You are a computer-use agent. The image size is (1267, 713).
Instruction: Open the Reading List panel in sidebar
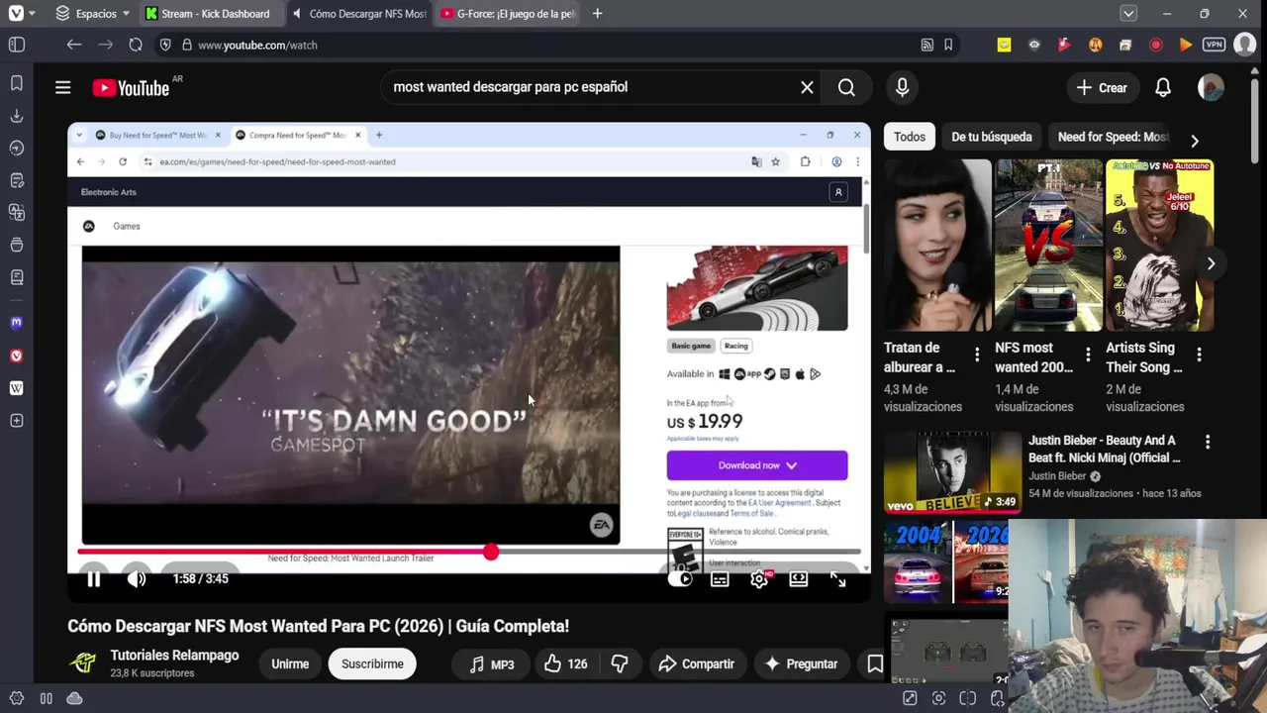17,277
